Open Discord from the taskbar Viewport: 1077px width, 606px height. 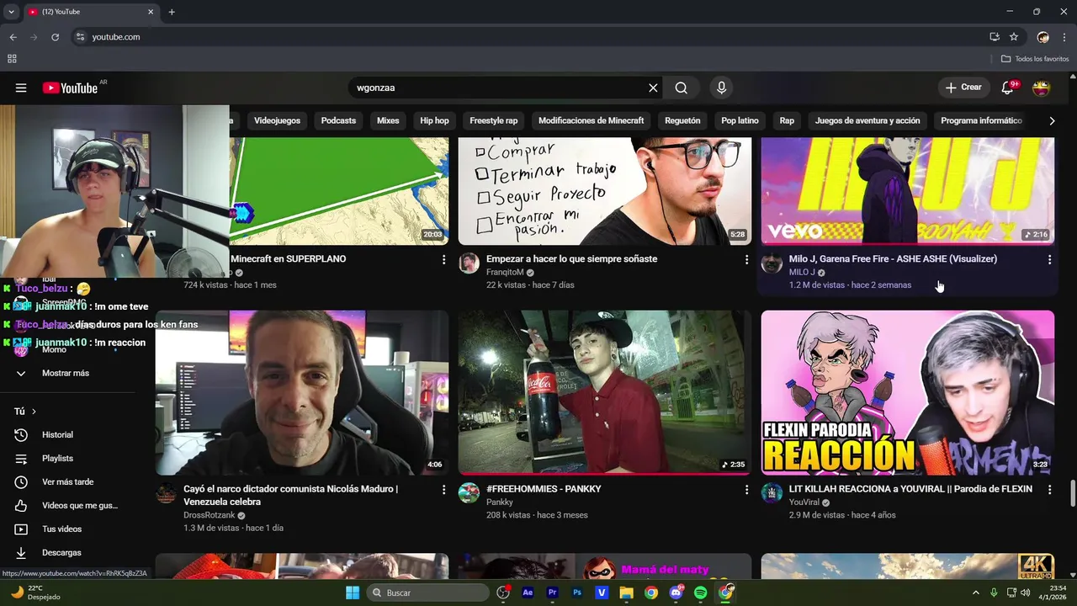pyautogui.click(x=676, y=593)
